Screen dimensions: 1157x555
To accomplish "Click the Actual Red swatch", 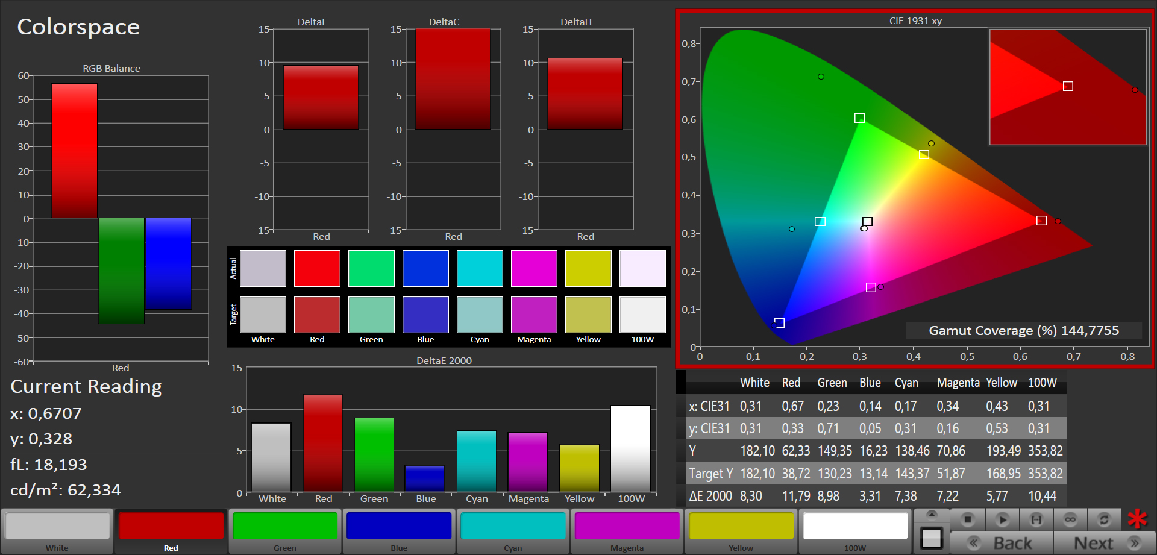I will [x=317, y=268].
